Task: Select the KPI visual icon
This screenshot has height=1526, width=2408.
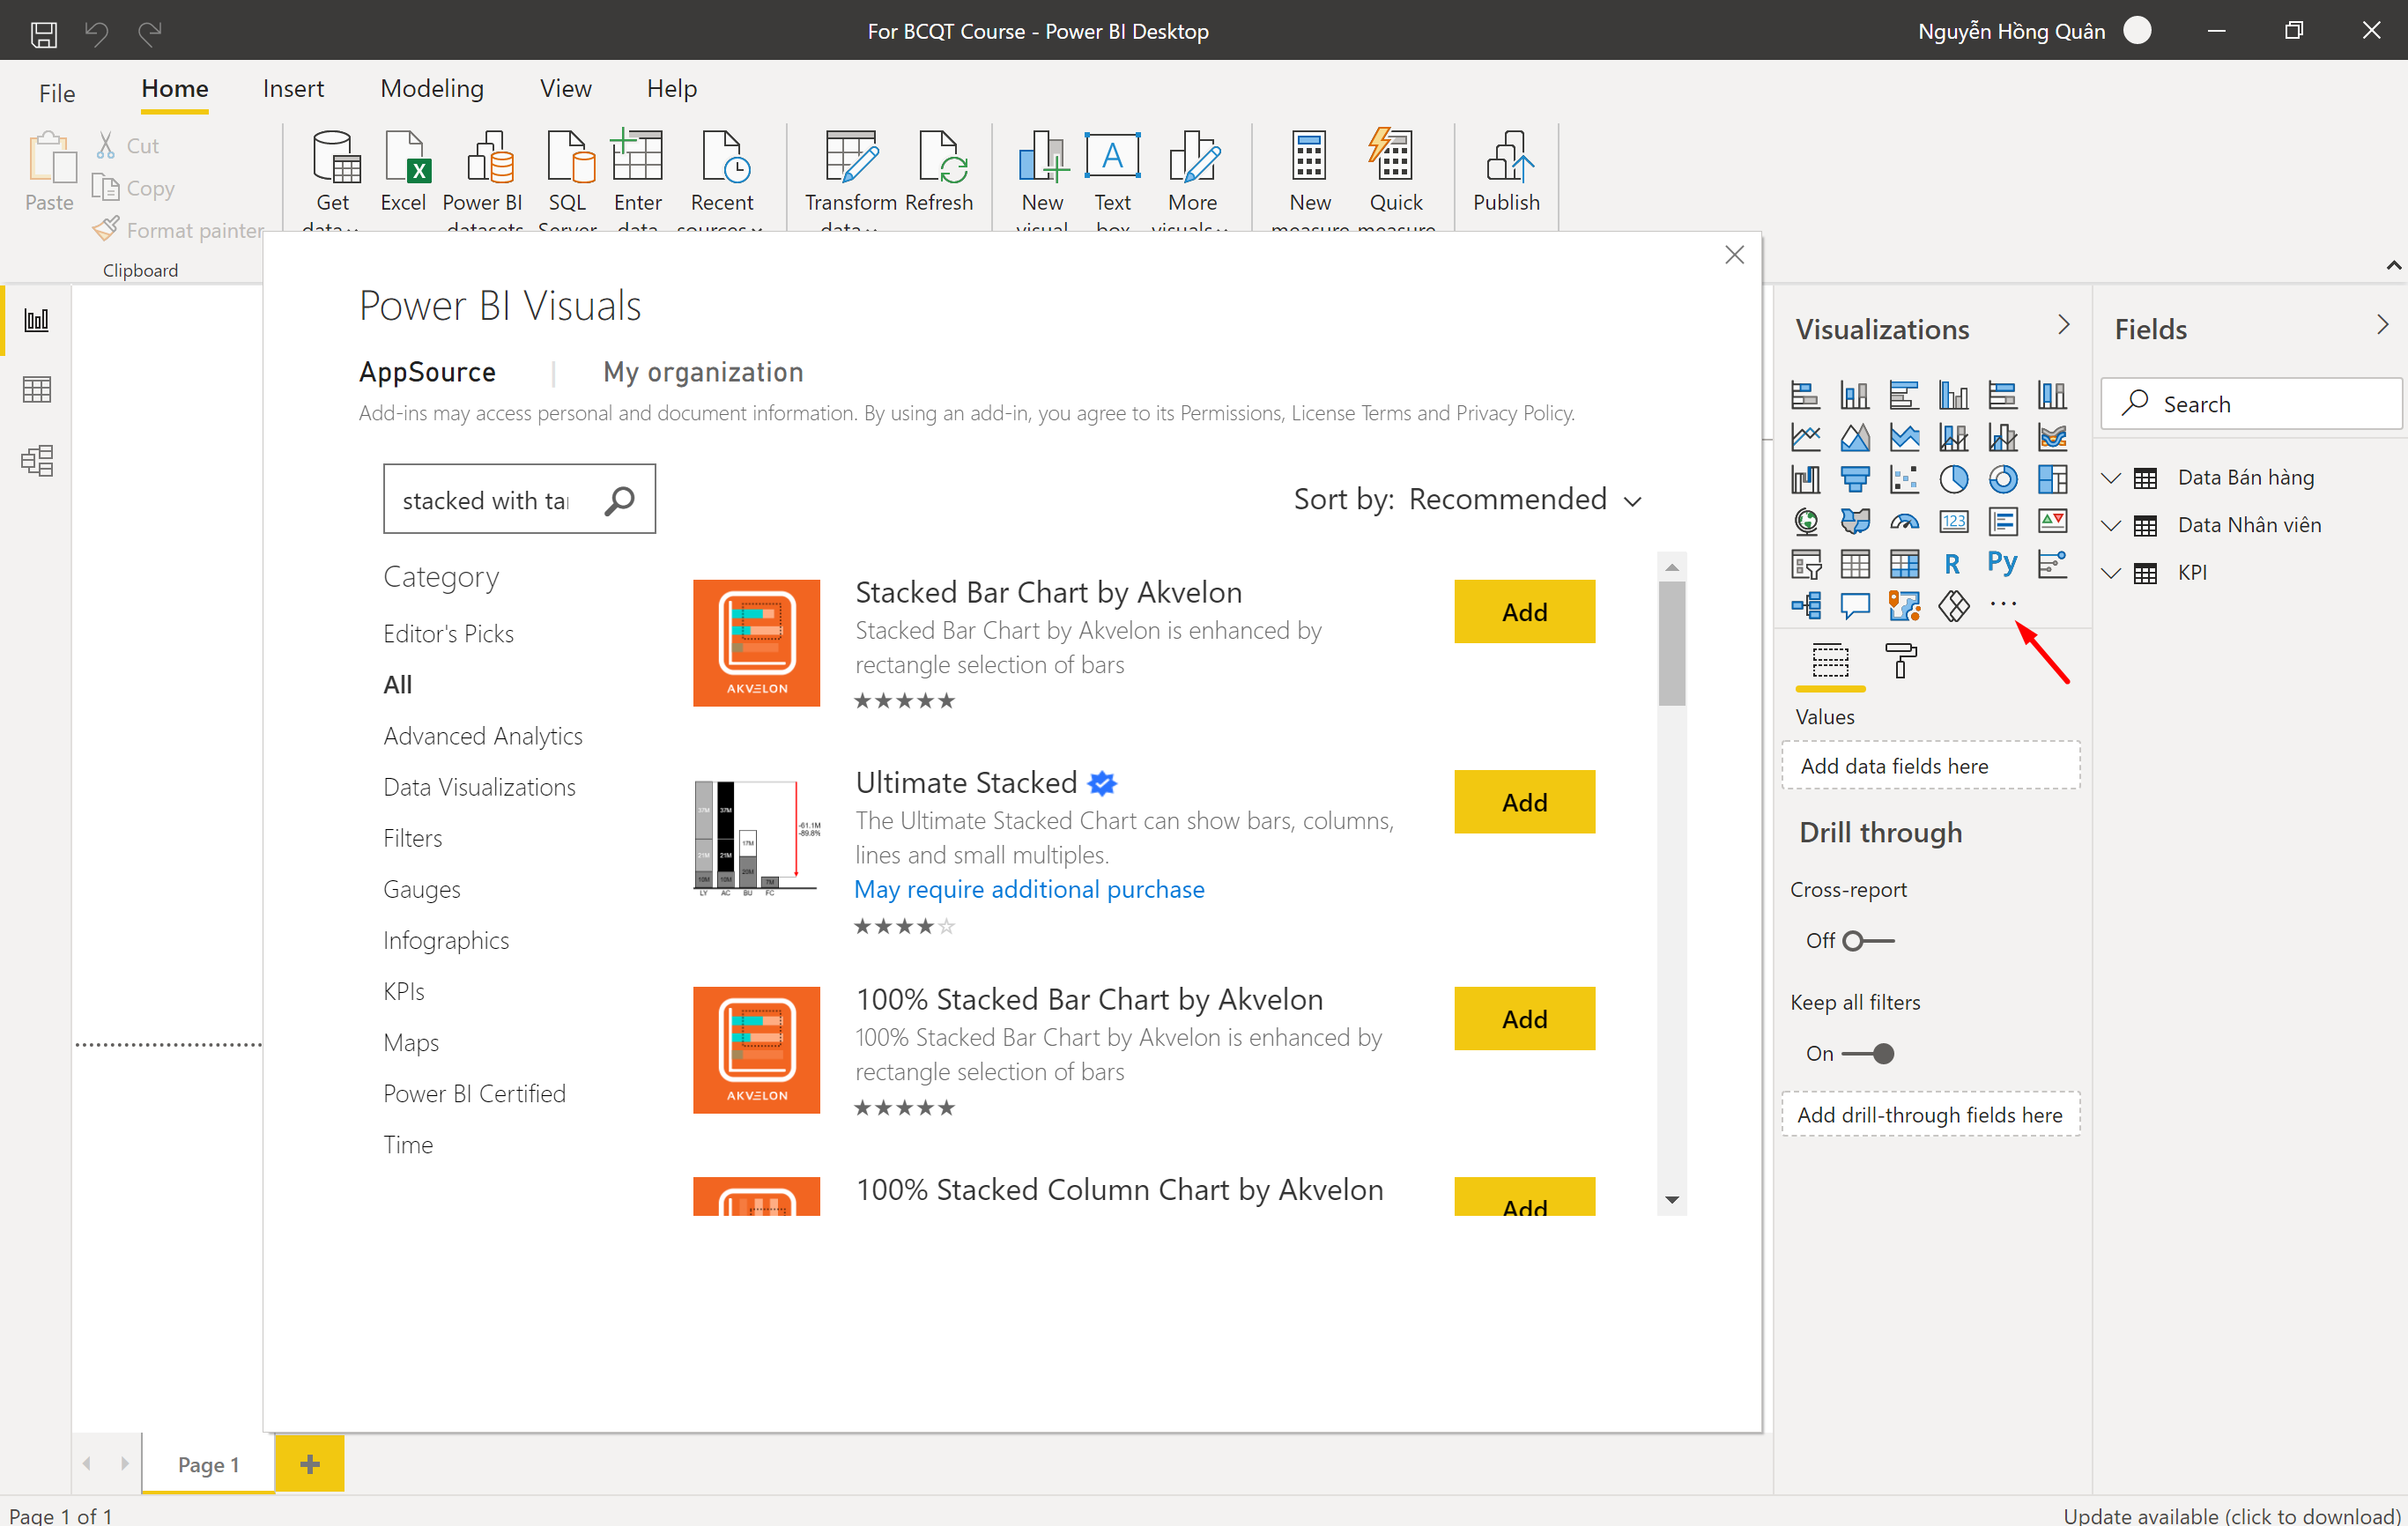Action: coord(2052,521)
